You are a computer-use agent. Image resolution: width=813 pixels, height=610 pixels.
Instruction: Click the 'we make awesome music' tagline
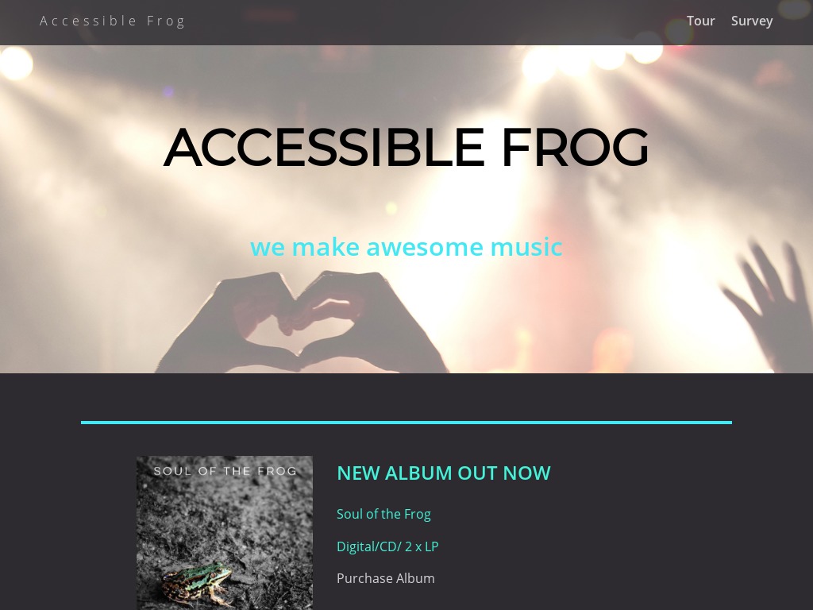tap(406, 247)
